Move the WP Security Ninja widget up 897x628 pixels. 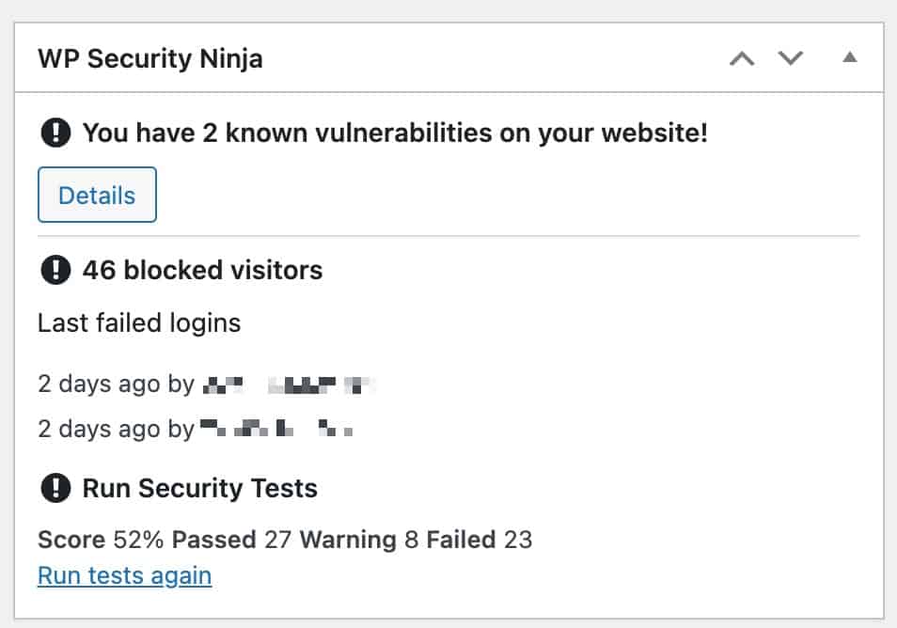[x=743, y=59]
